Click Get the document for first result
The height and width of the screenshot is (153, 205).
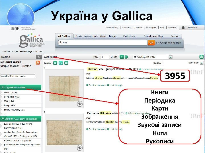[x=97, y=85]
